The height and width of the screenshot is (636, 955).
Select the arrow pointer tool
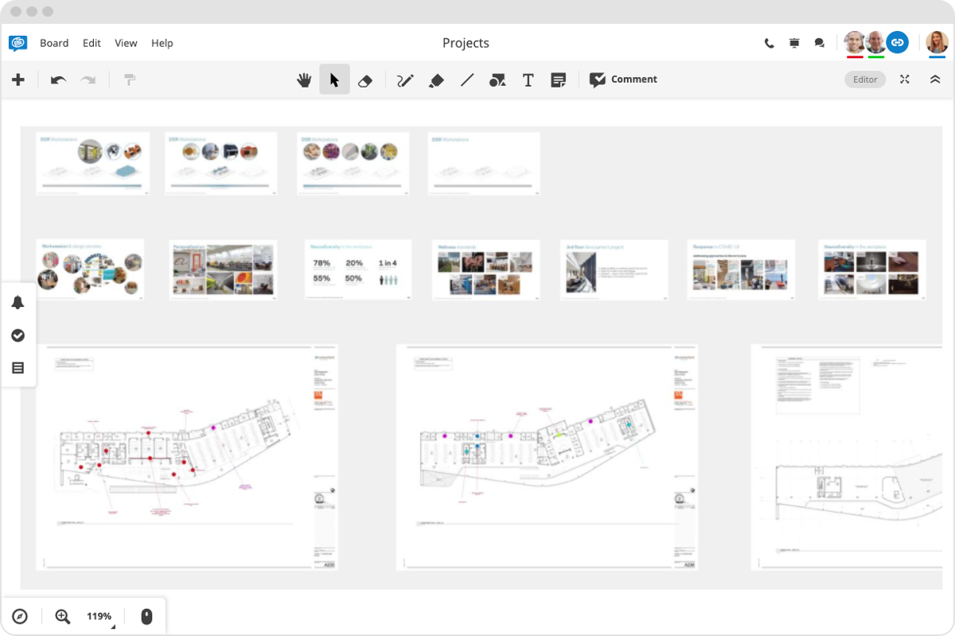coord(334,79)
